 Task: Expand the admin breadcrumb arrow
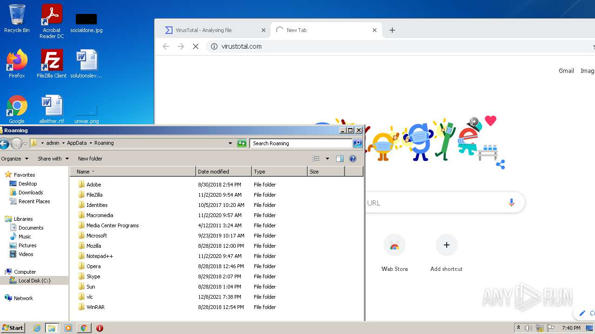[63, 143]
